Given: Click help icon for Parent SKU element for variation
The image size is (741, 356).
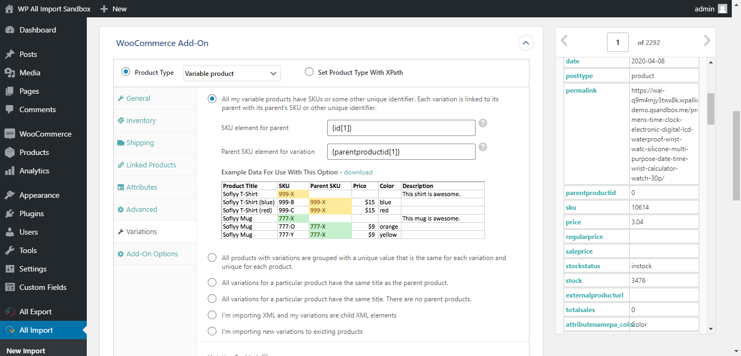Looking at the screenshot, I should pyautogui.click(x=483, y=147).
